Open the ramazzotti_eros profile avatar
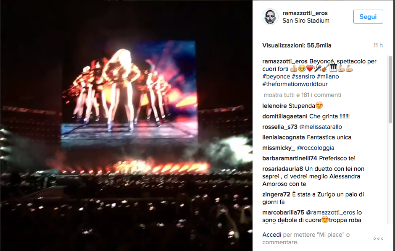This screenshot has width=395, height=251. point(270,17)
